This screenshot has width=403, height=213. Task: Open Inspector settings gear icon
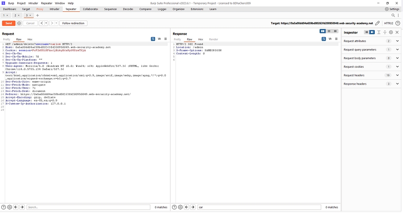(391, 32)
